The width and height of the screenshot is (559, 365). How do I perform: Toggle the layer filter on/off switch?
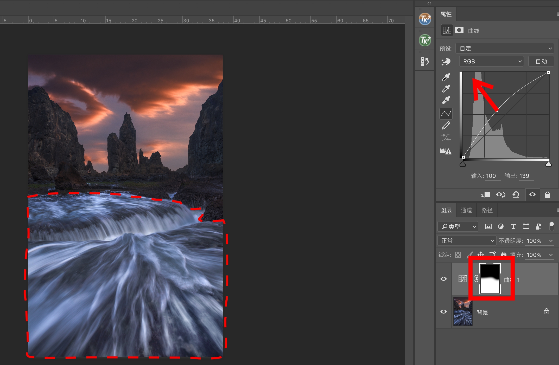tap(551, 226)
